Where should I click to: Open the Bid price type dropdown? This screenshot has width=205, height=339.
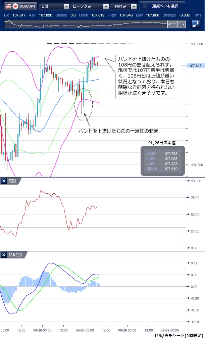(66, 6)
